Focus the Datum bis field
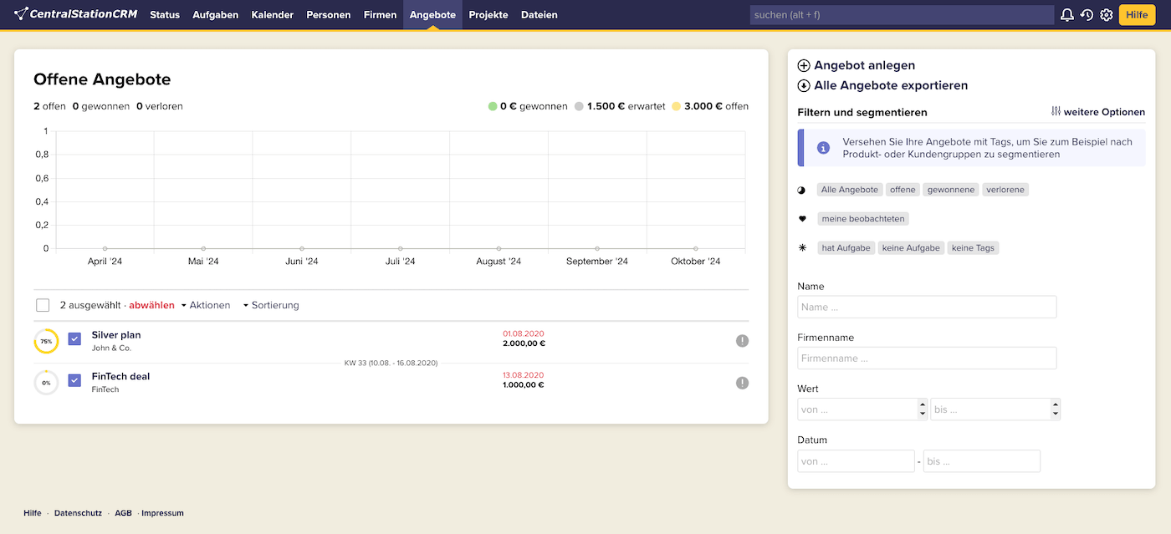The height and width of the screenshot is (534, 1171). 982,461
